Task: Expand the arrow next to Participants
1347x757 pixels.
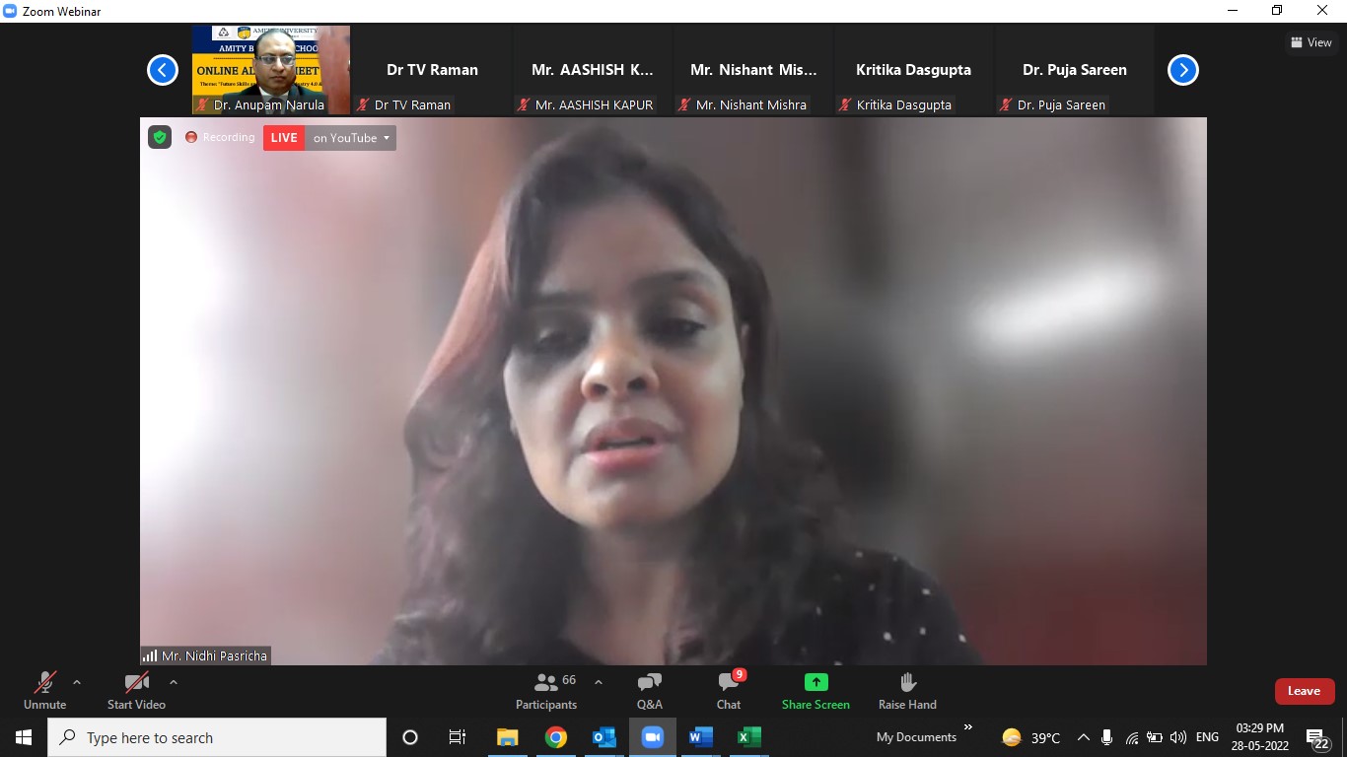Action: coord(598,682)
